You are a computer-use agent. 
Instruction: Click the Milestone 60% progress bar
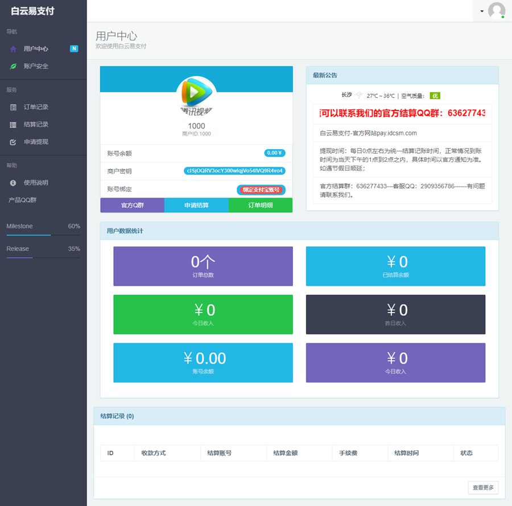click(43, 235)
